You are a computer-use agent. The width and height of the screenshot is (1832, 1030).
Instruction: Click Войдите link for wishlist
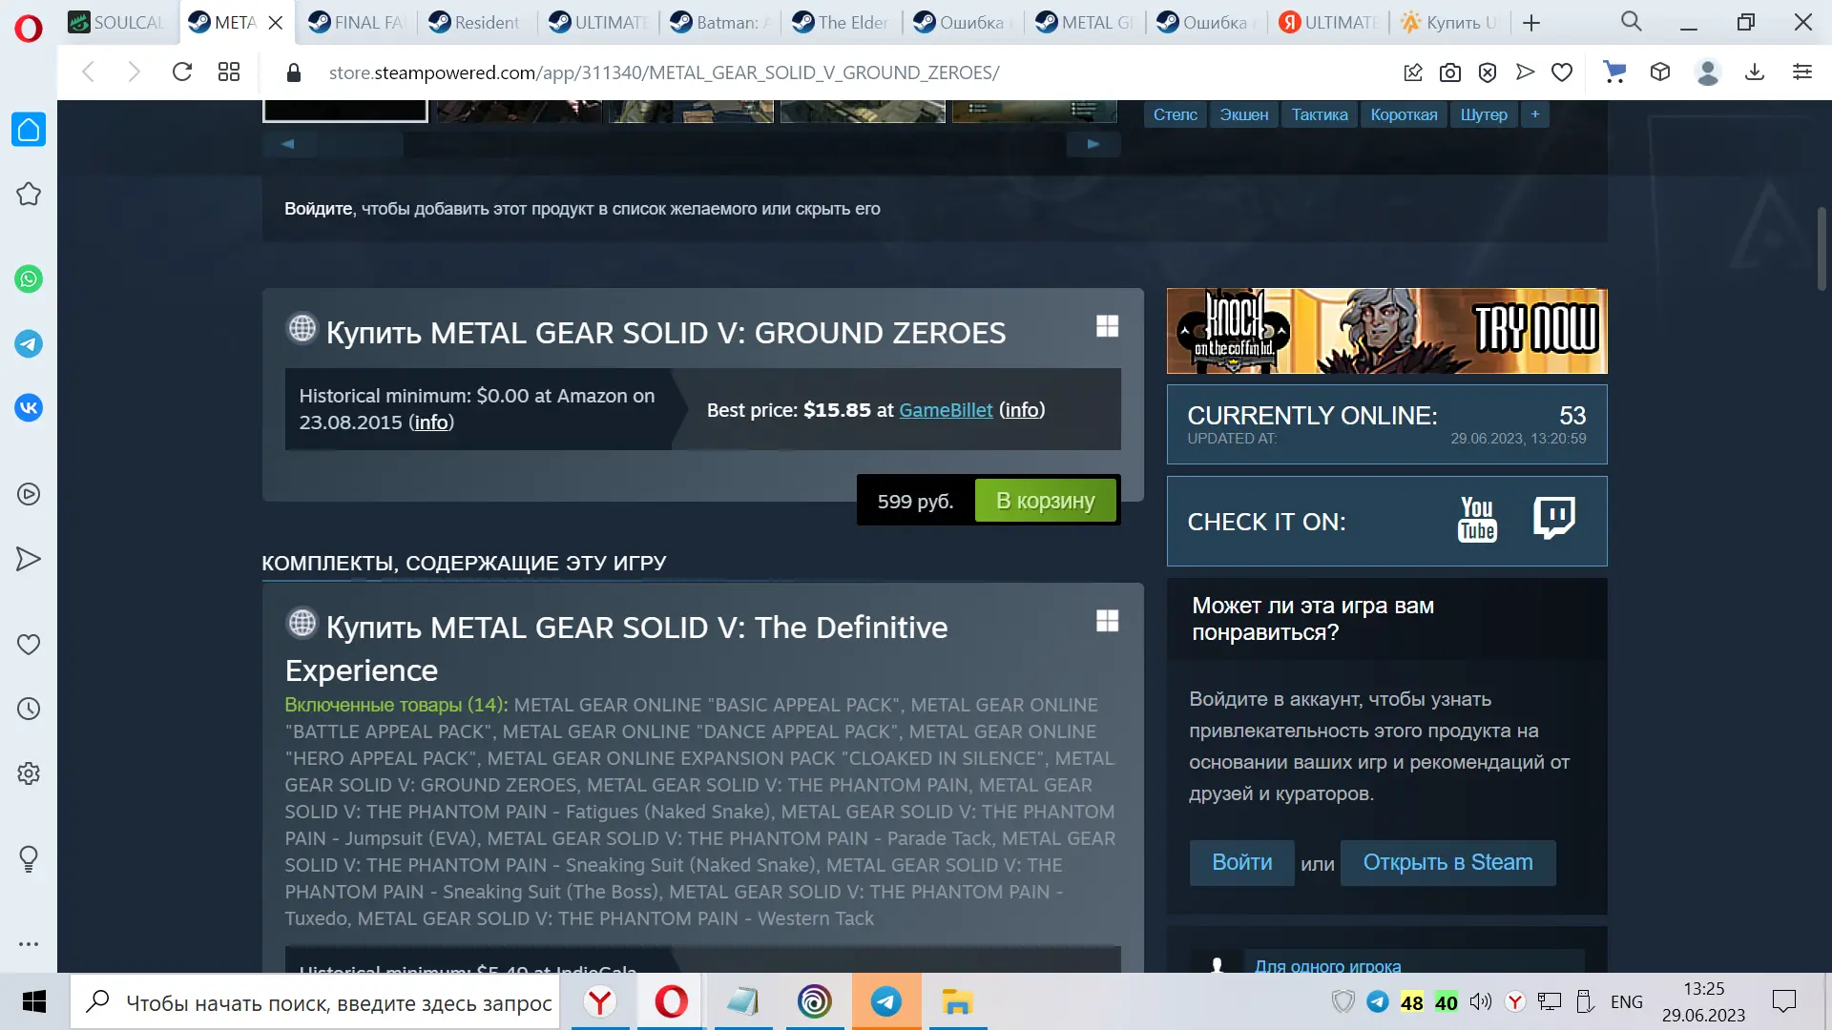point(319,209)
